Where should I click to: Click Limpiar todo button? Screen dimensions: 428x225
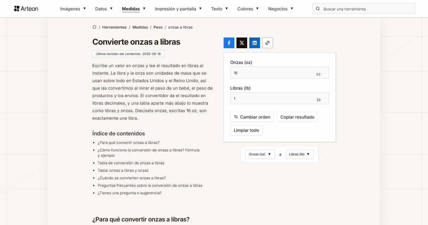pos(246,130)
